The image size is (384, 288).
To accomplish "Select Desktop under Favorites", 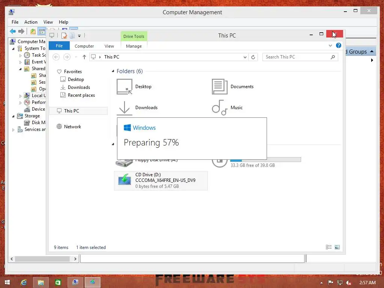I will click(76, 79).
